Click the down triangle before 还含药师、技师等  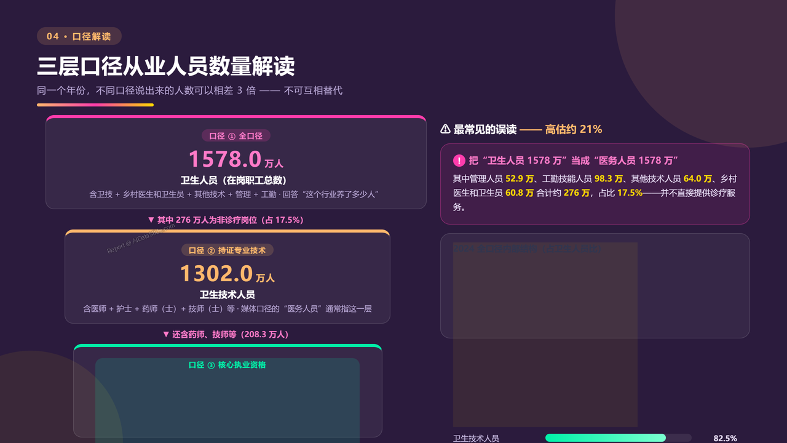coord(166,334)
